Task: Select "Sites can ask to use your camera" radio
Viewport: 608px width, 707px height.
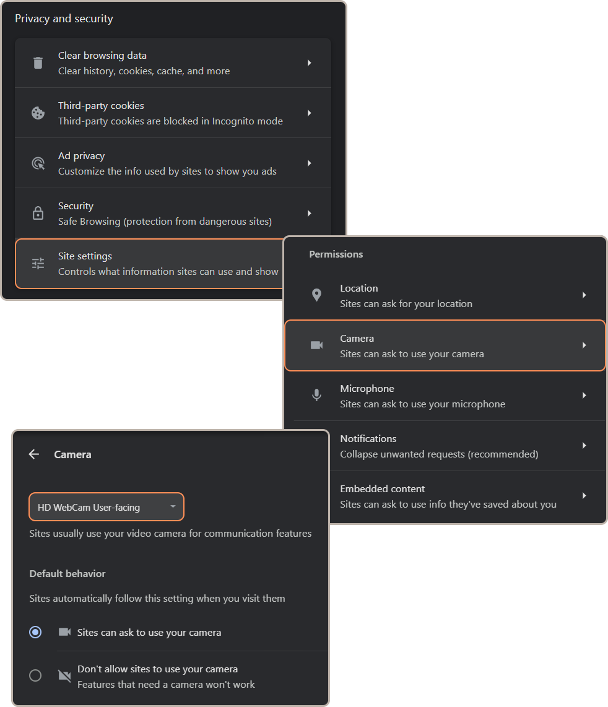Action: pos(35,632)
